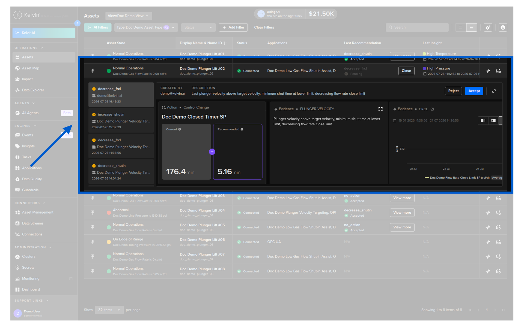Open Demo User profile avatar in sidebar
524x327 pixels.
click(18, 313)
